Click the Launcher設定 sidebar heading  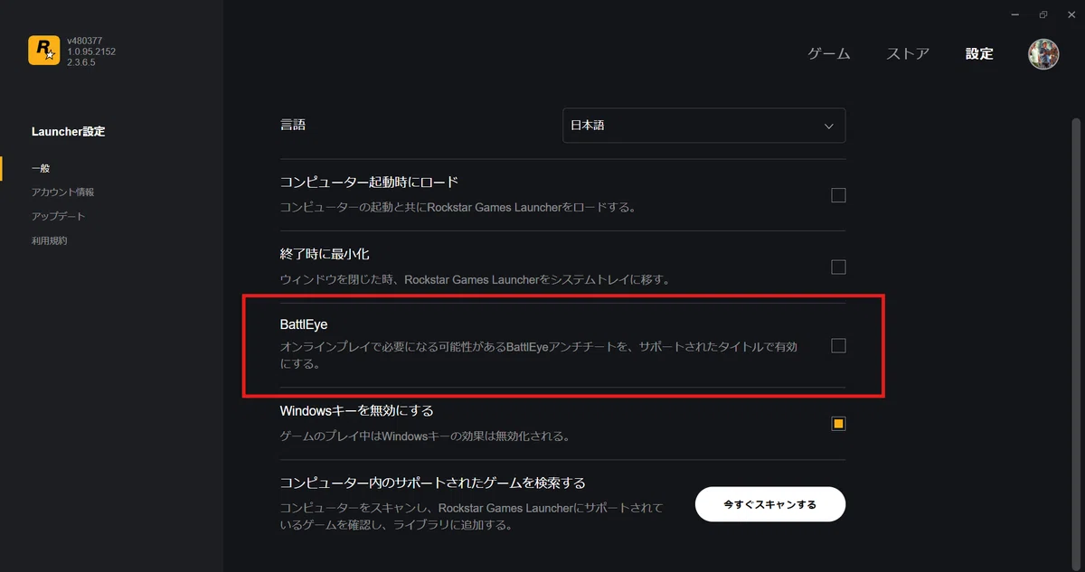[x=68, y=132]
